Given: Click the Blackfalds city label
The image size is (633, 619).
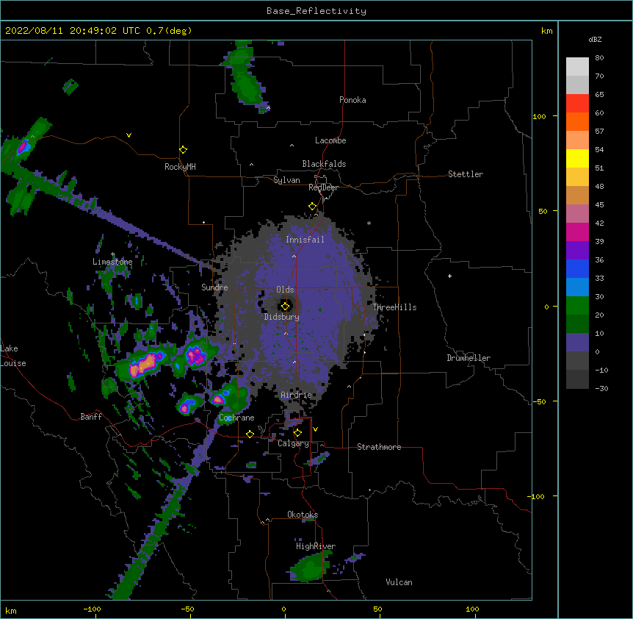Looking at the screenshot, I should [x=324, y=164].
